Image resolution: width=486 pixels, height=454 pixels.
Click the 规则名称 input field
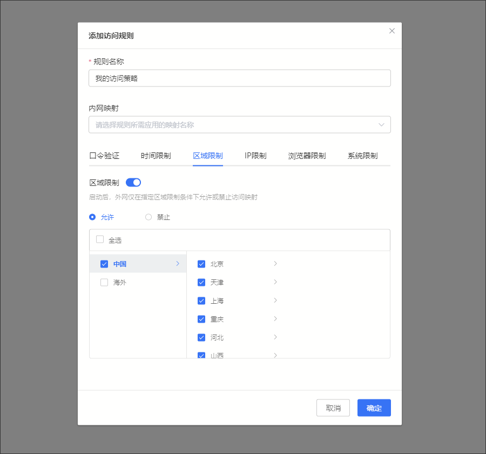coord(239,78)
